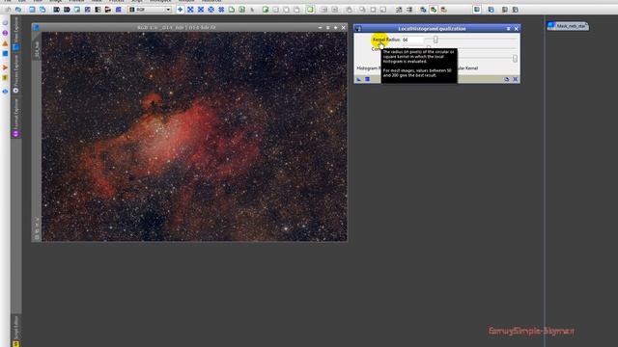Apply global with blue square in LocalHistogramEqualization

tap(367, 79)
